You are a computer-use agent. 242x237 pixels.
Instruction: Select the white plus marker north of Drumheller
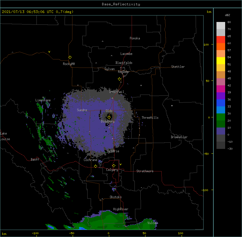pyautogui.click(x=172, y=106)
